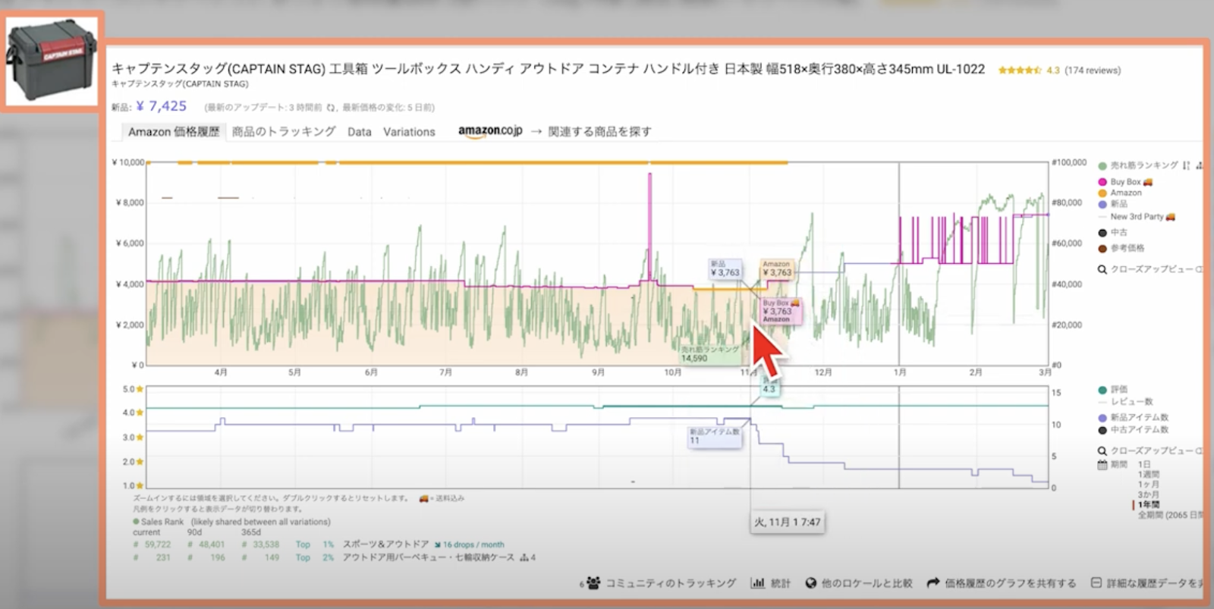The width and height of the screenshot is (1214, 609).
Task: Click the 174 reviews link
Action: (1093, 71)
